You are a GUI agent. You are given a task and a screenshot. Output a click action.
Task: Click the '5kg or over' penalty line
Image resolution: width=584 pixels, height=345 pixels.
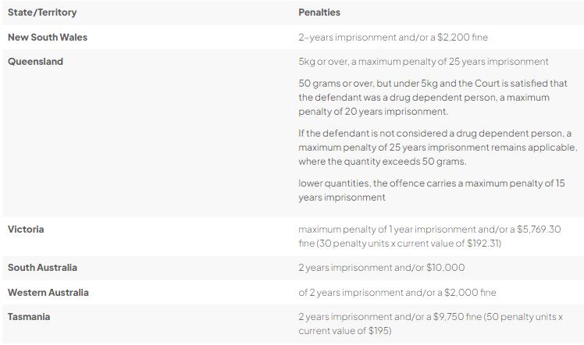423,61
